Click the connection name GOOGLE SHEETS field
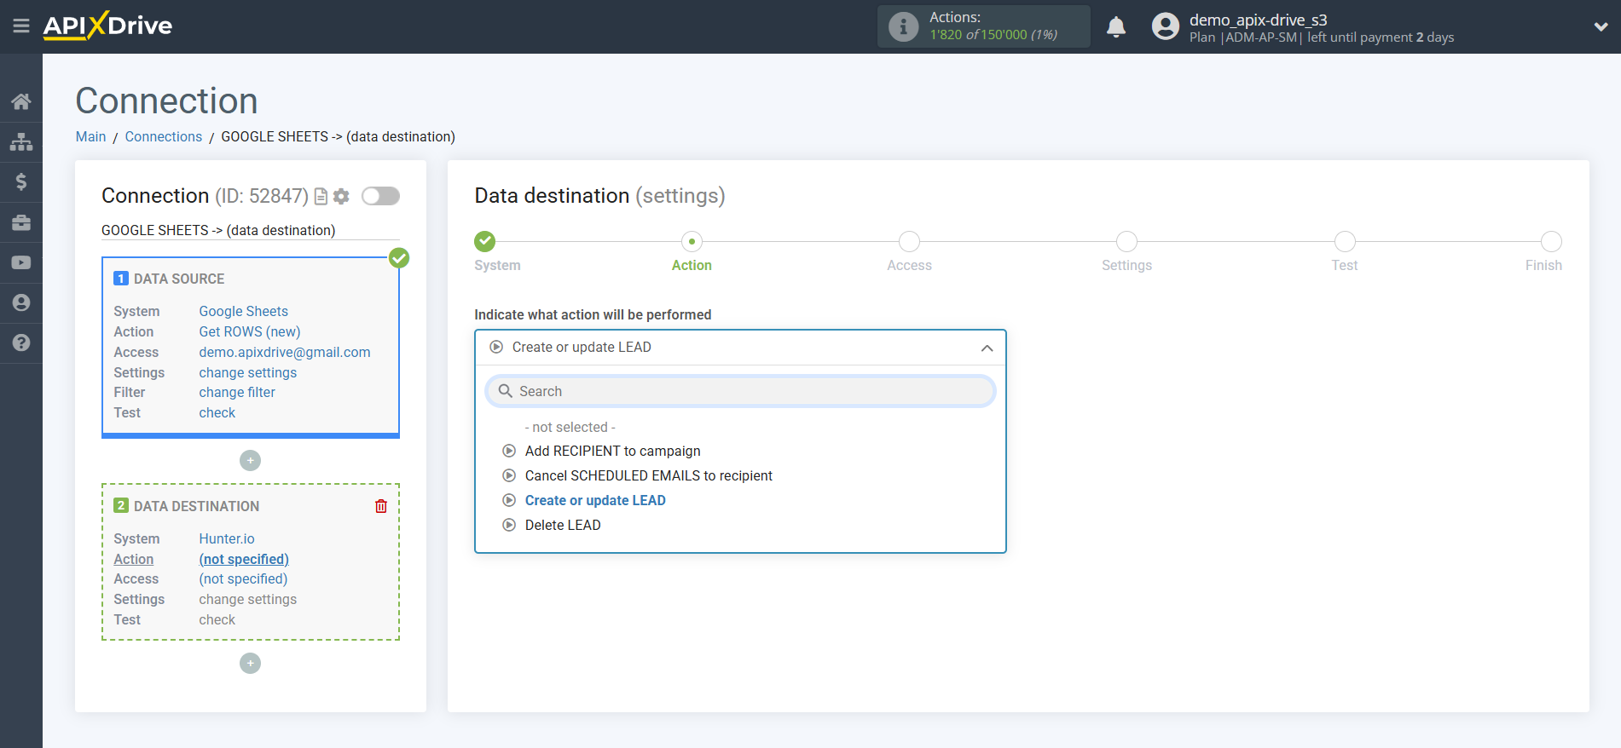This screenshot has width=1621, height=748. 251,230
